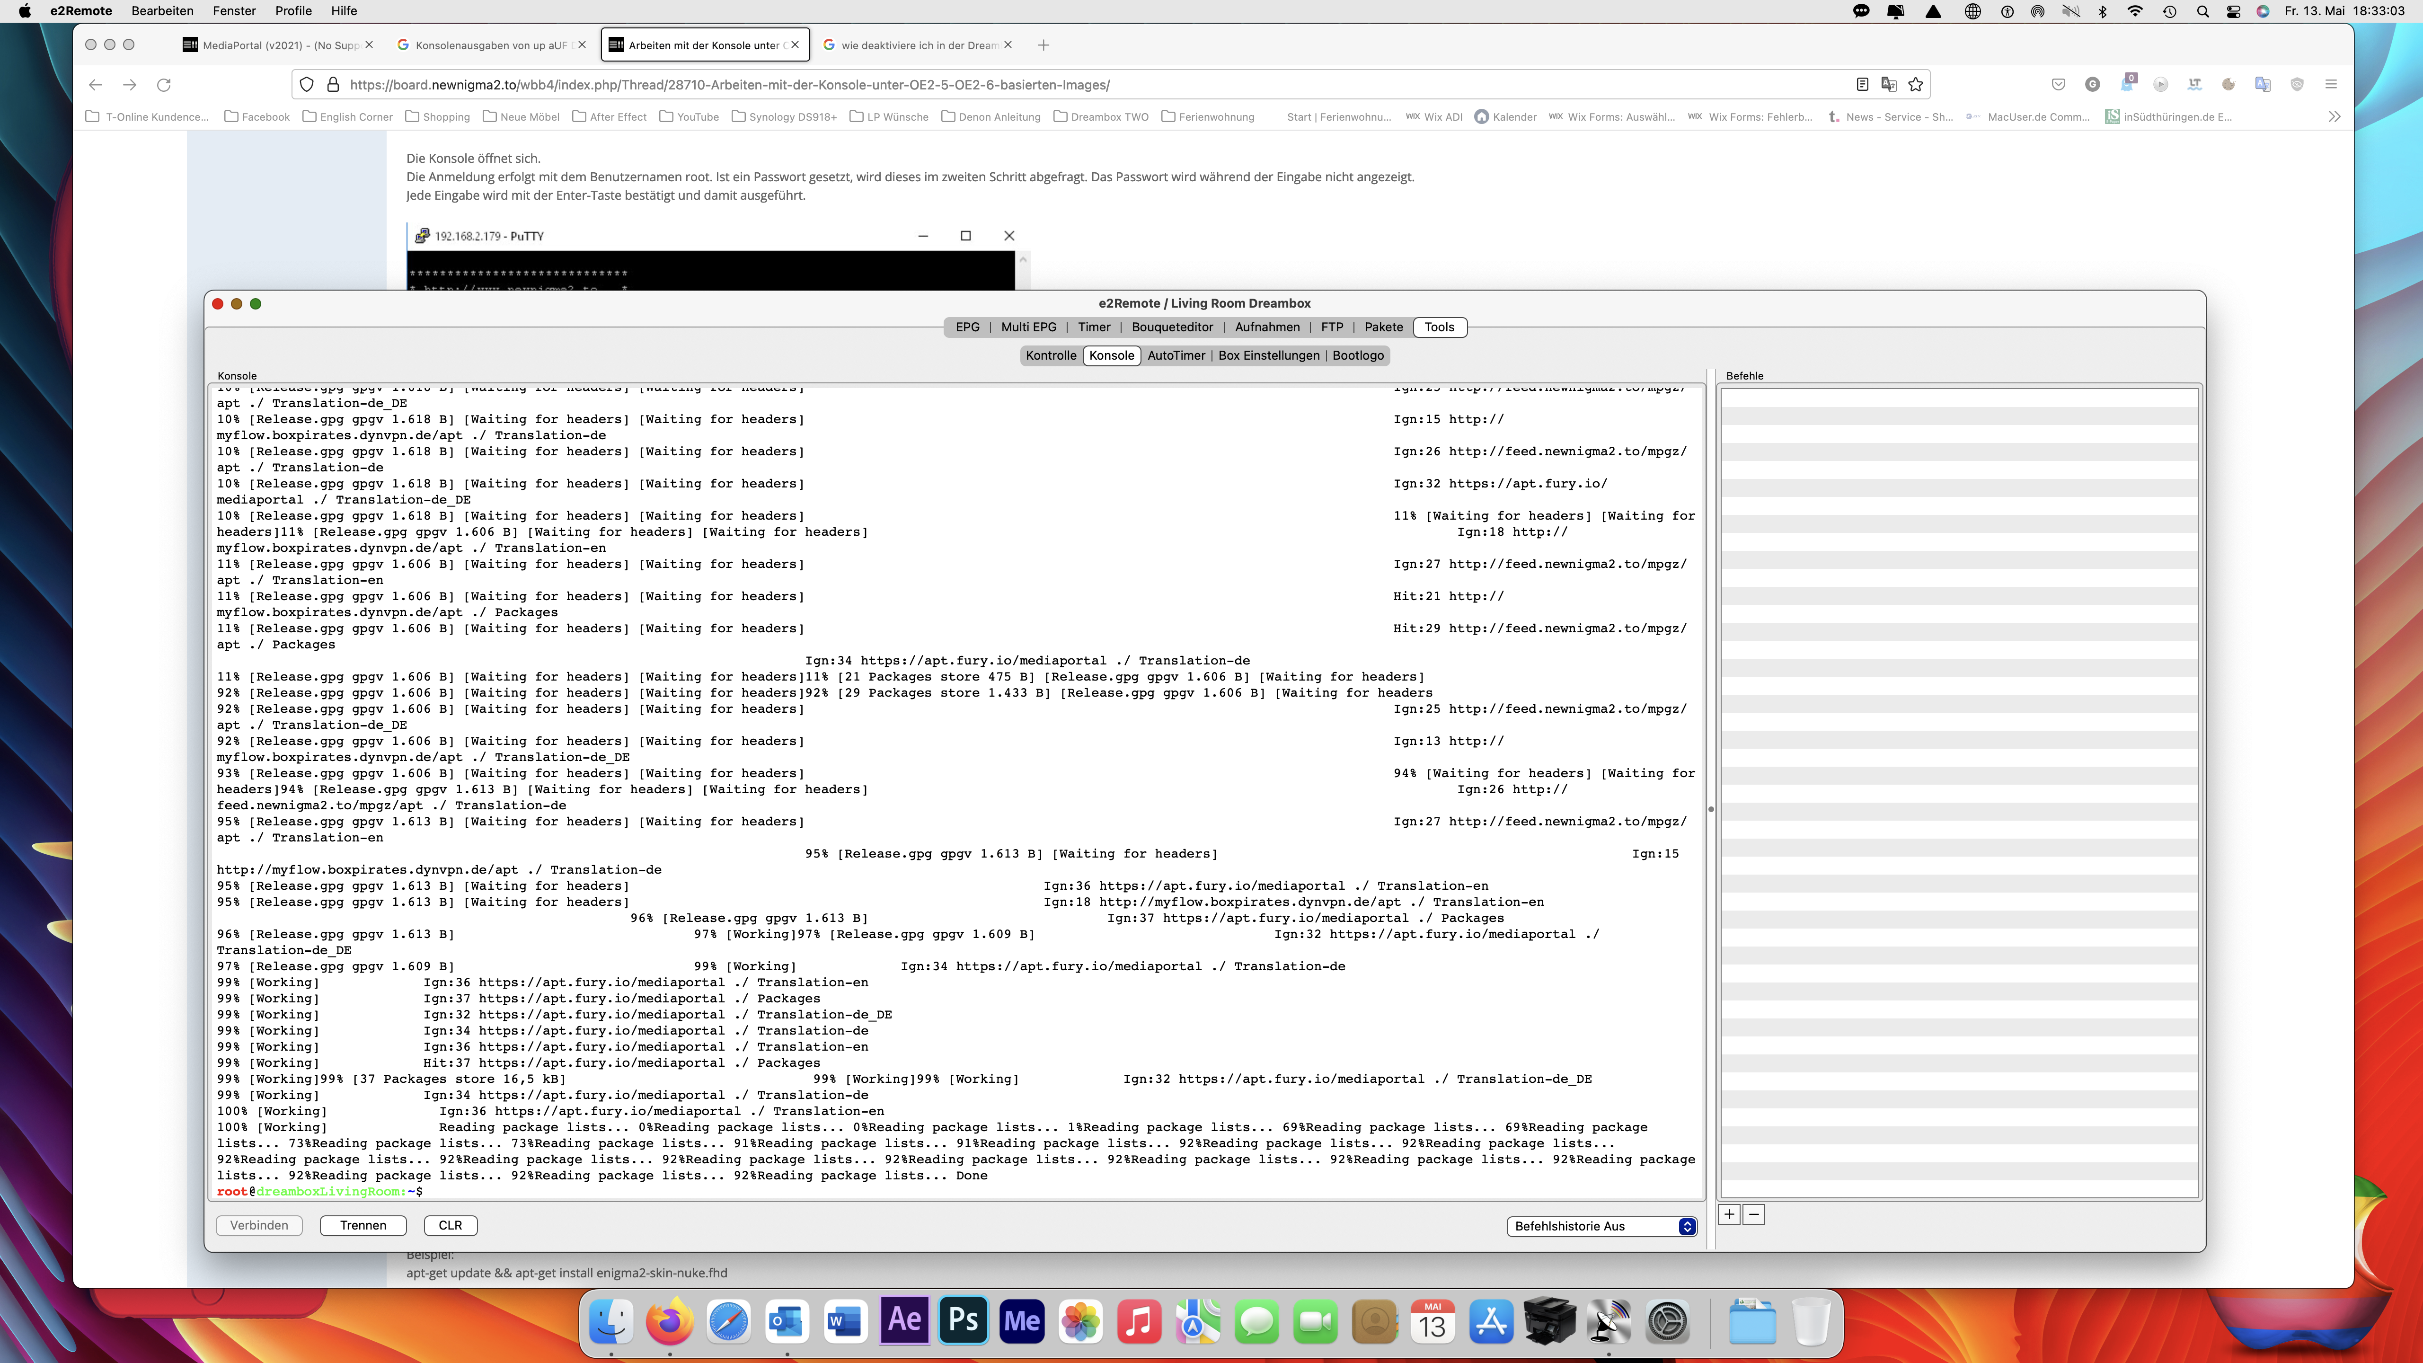Screen dimensions: 2423x1363
Task: Open Firefox hamburger menu
Action: pos(2331,85)
